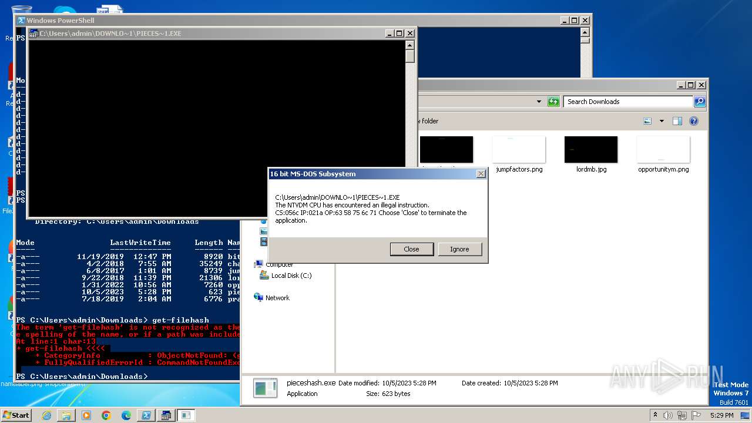Click the jumpfactors.png file name
Screen dimensions: 752x423
(x=519, y=169)
